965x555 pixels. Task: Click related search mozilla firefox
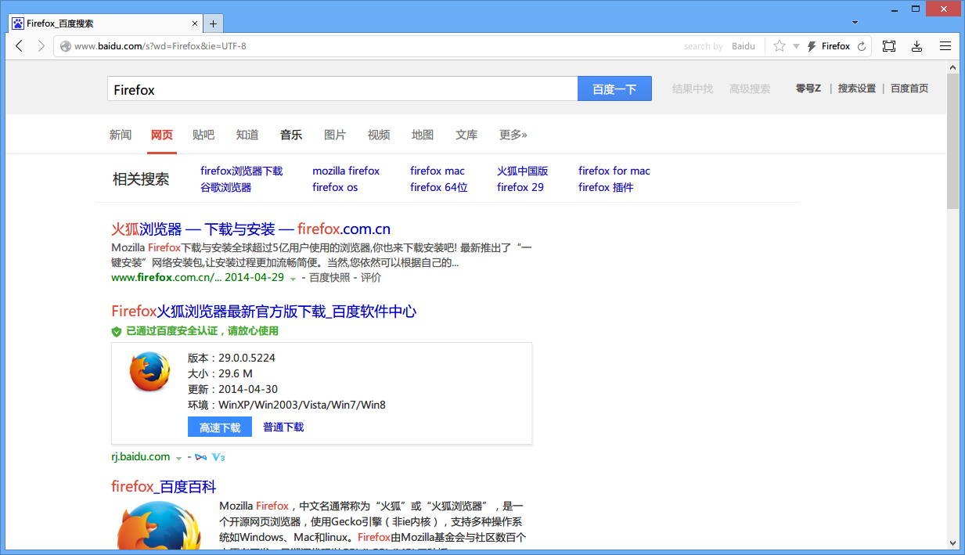tap(346, 171)
